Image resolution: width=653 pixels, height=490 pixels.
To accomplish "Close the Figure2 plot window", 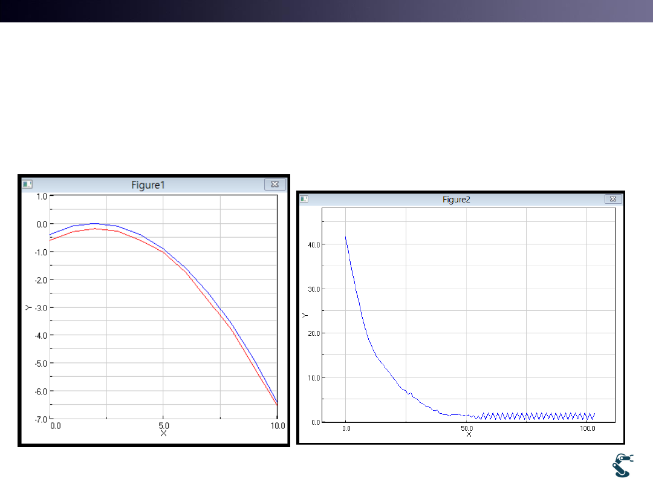I will [x=612, y=199].
